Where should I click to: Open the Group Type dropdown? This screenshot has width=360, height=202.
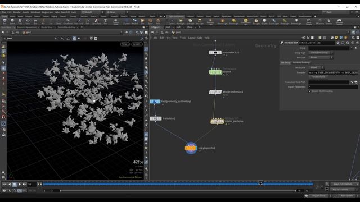coord(321,53)
